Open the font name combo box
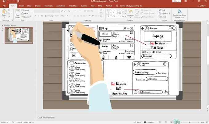This screenshot has width=209, height=124. tap(44, 11)
